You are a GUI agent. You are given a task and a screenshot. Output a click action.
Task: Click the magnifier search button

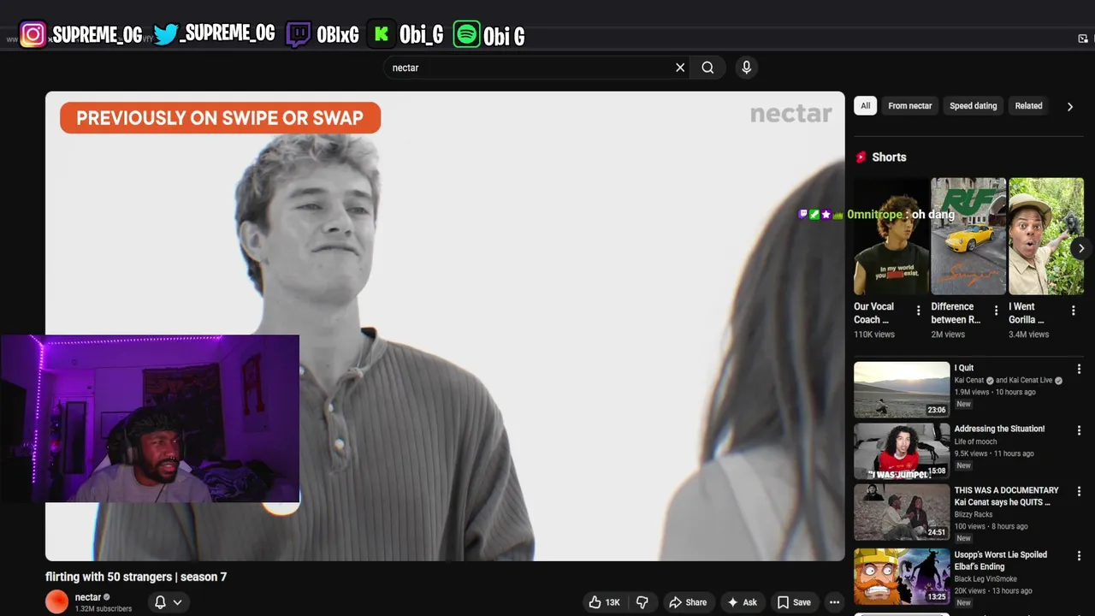(707, 68)
